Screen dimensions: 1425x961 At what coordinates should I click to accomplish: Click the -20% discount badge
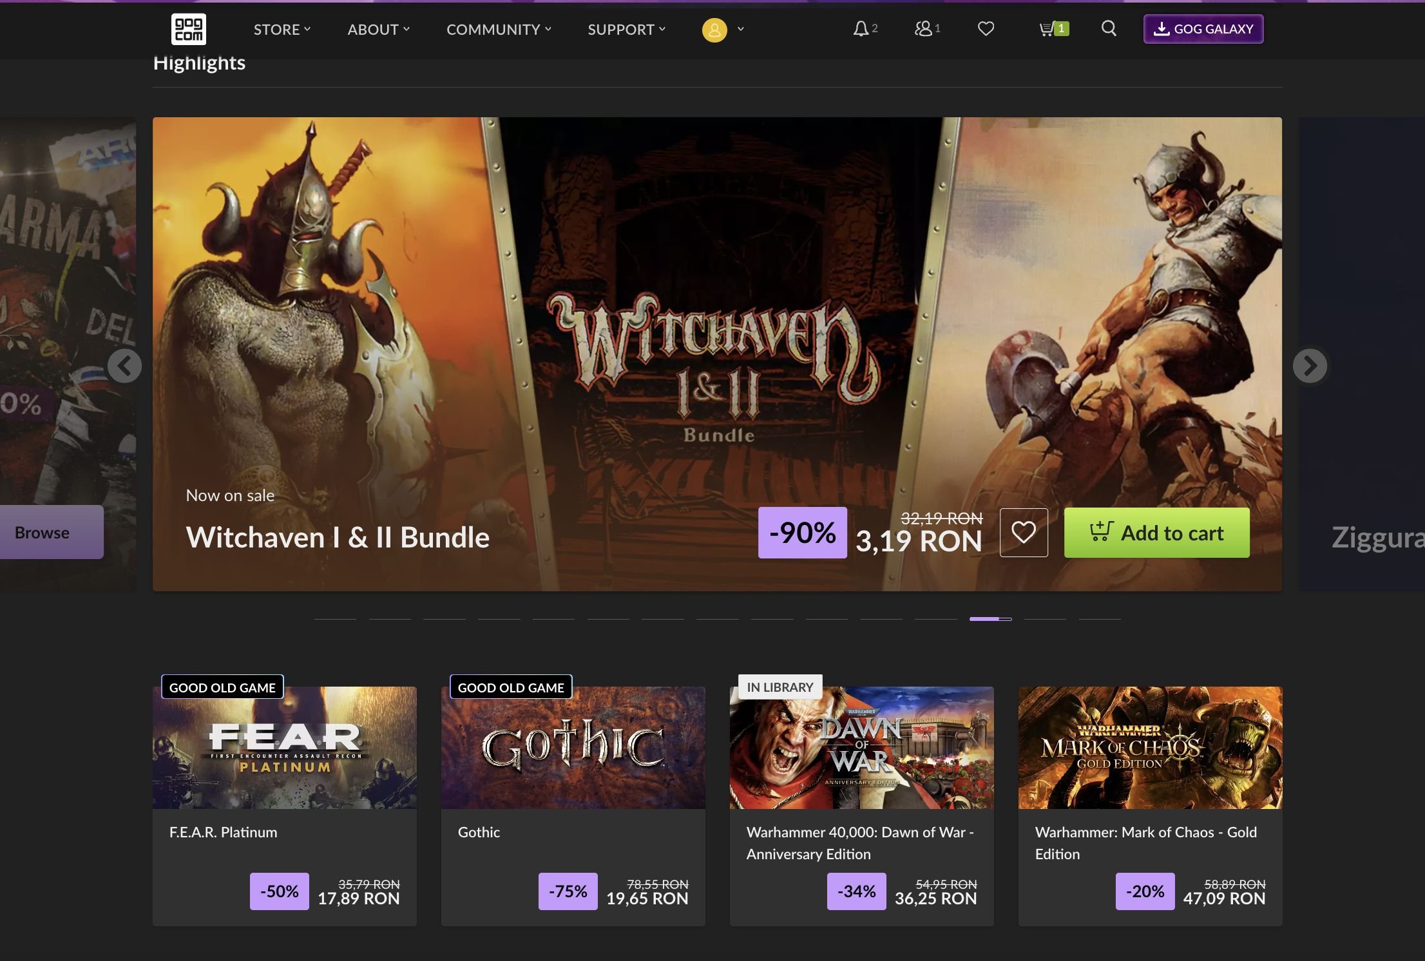pyautogui.click(x=1145, y=891)
